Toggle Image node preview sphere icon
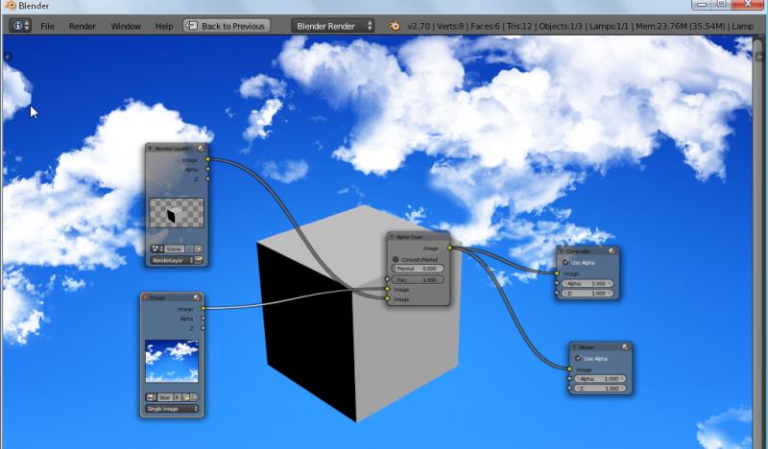768x449 pixels. tap(197, 297)
